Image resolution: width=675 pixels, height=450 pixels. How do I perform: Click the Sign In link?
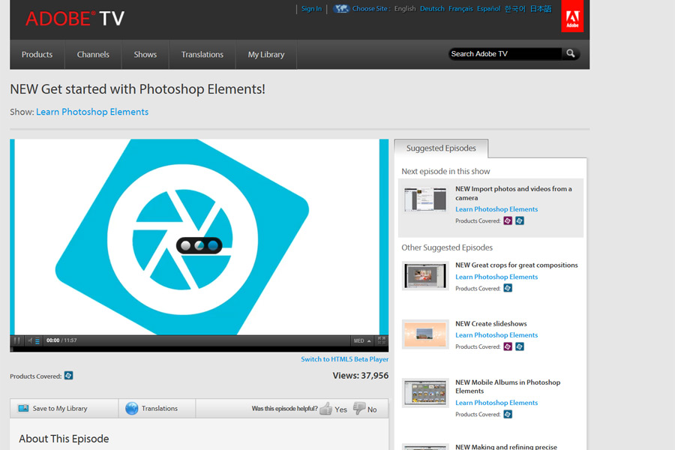coord(311,9)
